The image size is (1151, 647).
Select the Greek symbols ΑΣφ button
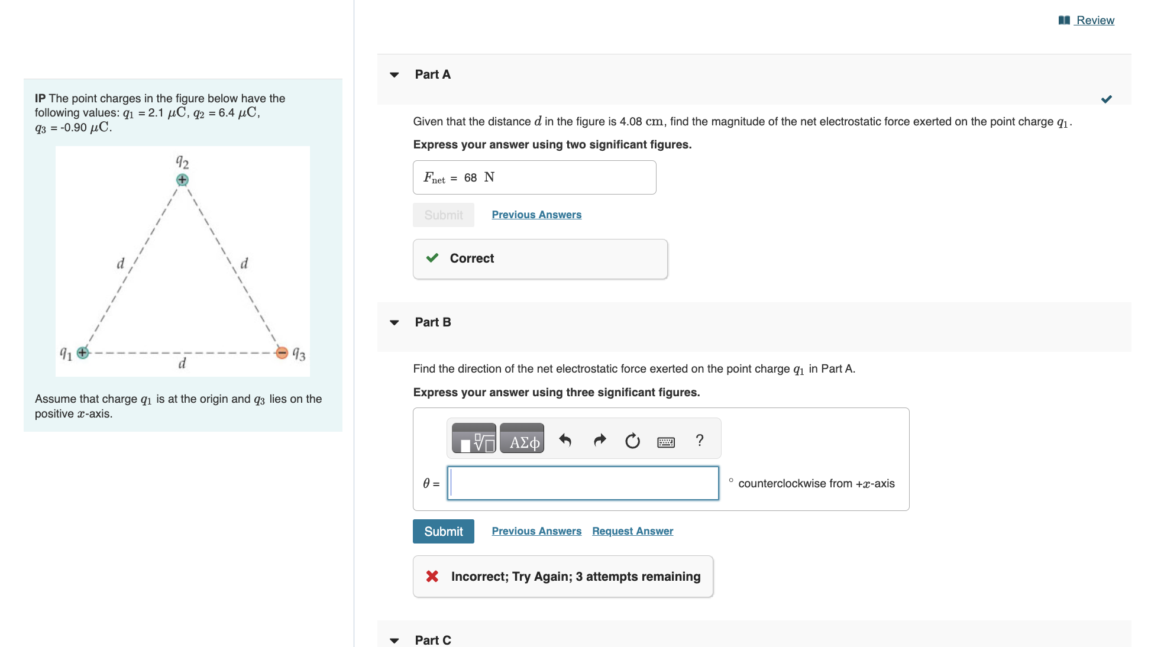pos(522,439)
